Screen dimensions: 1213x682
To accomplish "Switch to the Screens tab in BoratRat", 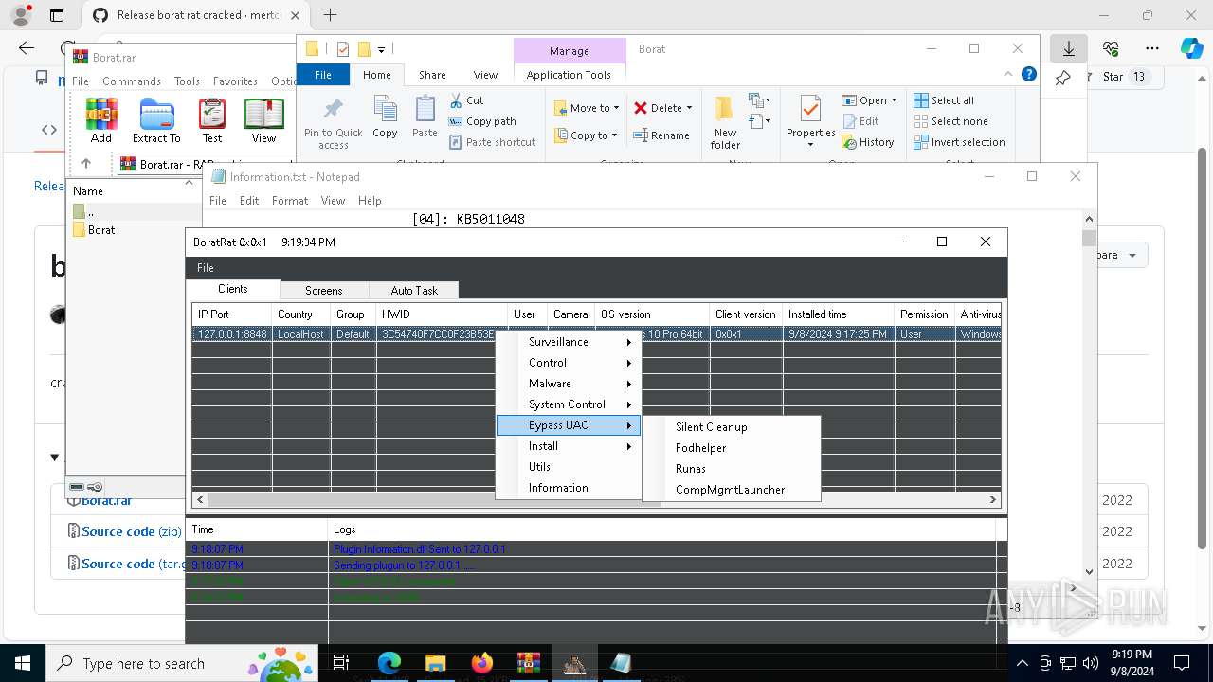I will click(x=323, y=291).
